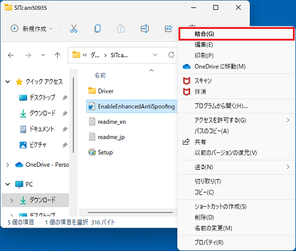Choose 共有 in context menu
The image size is (296, 251).
click(x=236, y=142)
